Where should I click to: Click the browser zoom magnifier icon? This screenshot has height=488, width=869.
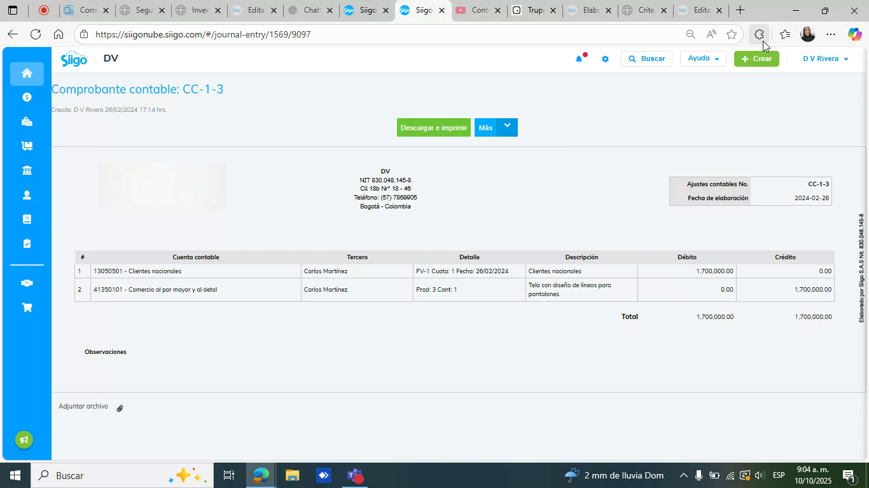690,34
